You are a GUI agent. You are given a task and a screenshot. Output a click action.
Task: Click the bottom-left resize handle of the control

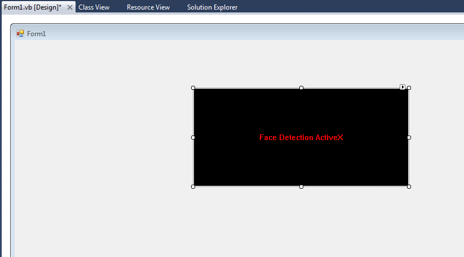tap(193, 186)
